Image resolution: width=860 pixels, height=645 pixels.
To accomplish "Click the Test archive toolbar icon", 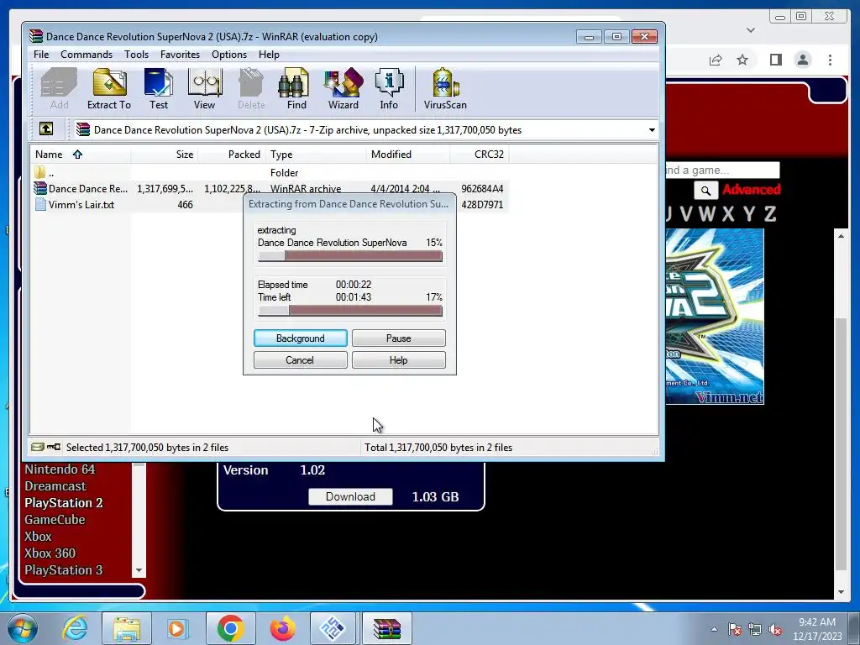I will tap(159, 89).
